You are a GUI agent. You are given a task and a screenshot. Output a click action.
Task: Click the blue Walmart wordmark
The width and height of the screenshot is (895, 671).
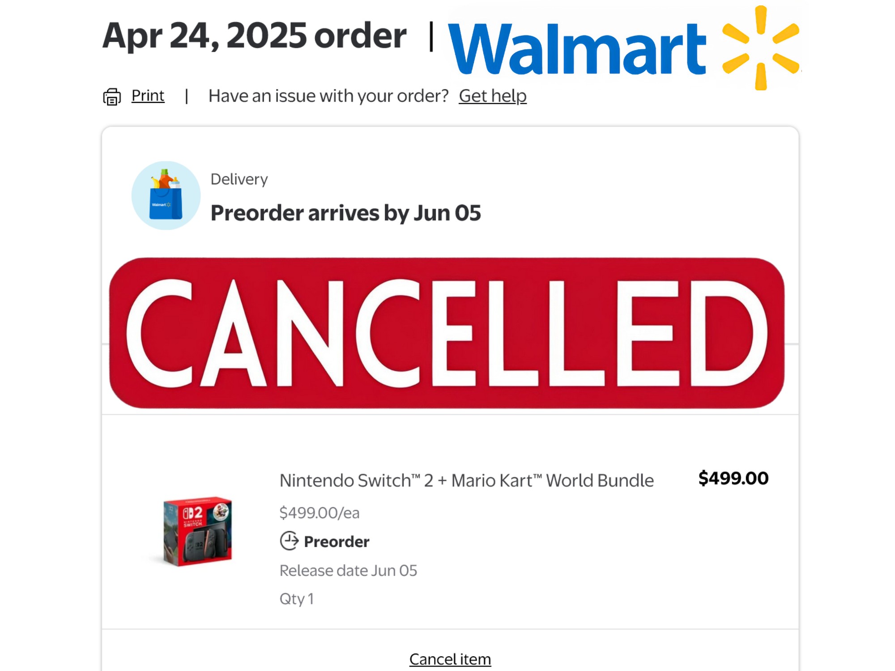(x=577, y=48)
